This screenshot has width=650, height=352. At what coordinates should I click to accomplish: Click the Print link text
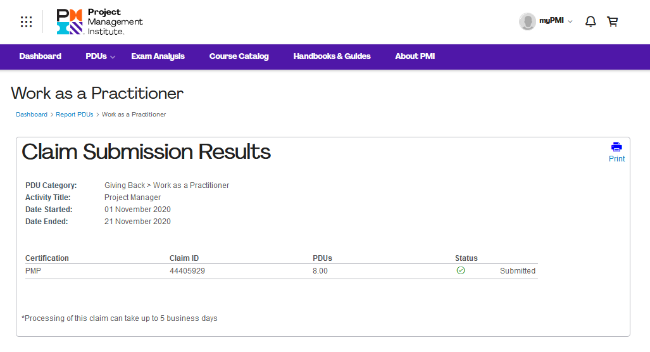(616, 159)
